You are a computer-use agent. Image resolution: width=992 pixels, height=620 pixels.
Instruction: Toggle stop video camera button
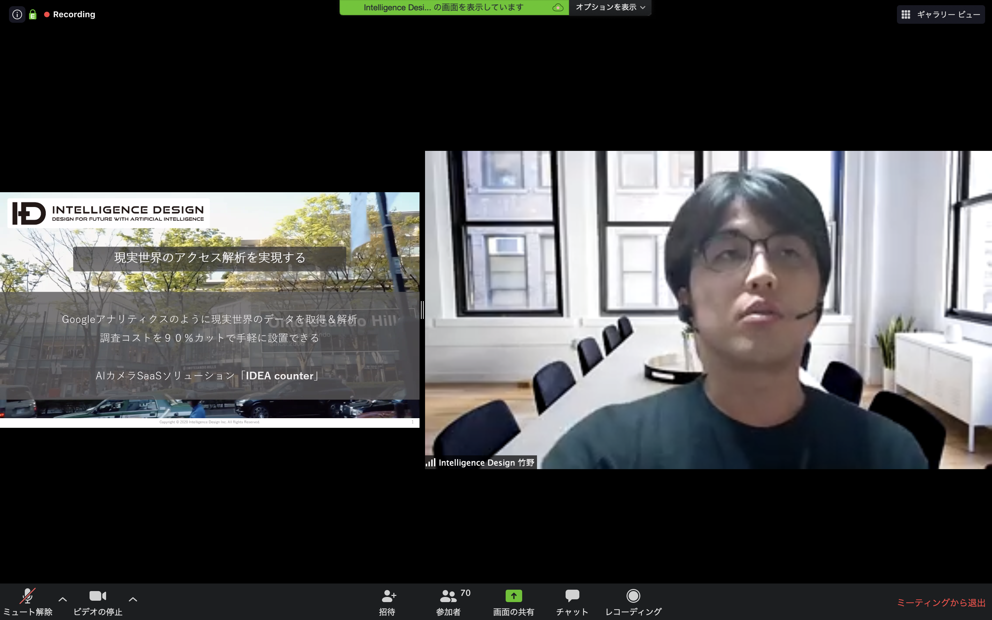point(97,596)
